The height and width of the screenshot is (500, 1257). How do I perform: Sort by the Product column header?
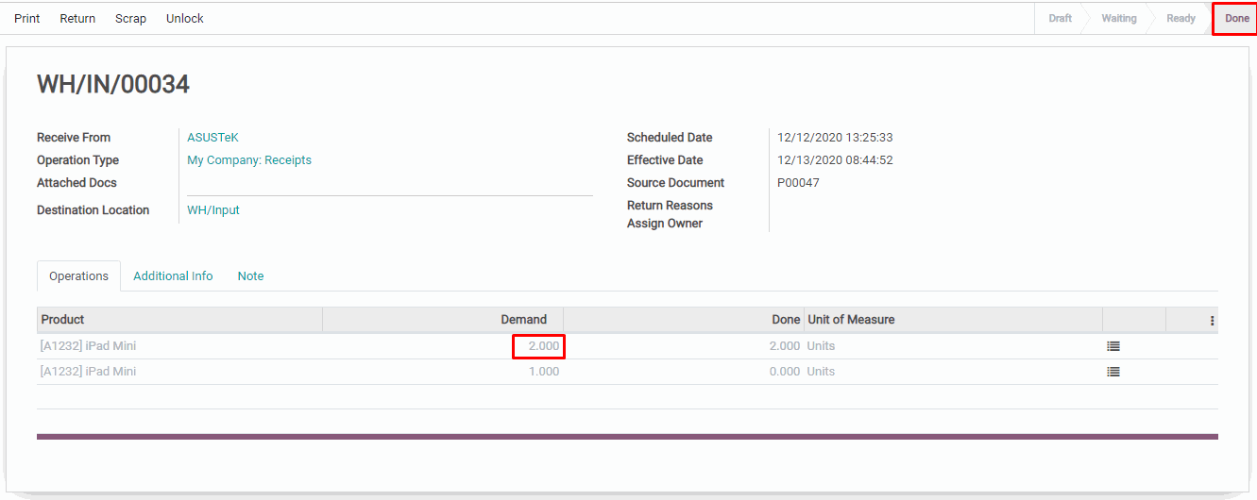[63, 320]
